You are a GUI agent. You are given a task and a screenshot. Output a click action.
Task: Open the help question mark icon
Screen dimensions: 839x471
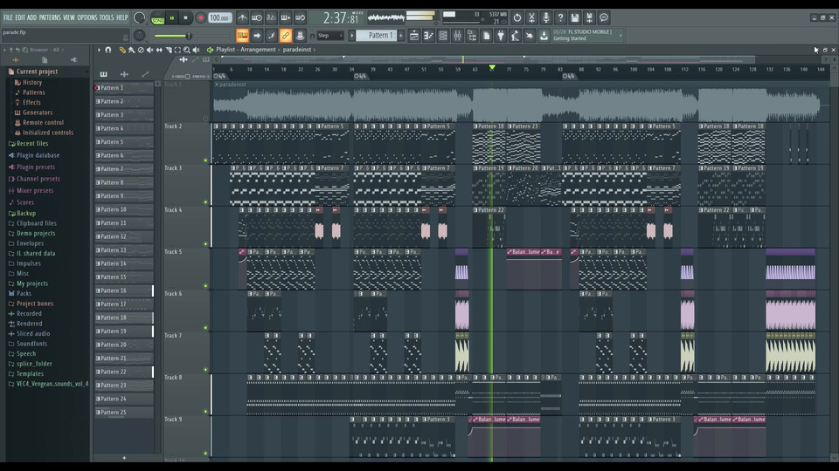point(560,17)
